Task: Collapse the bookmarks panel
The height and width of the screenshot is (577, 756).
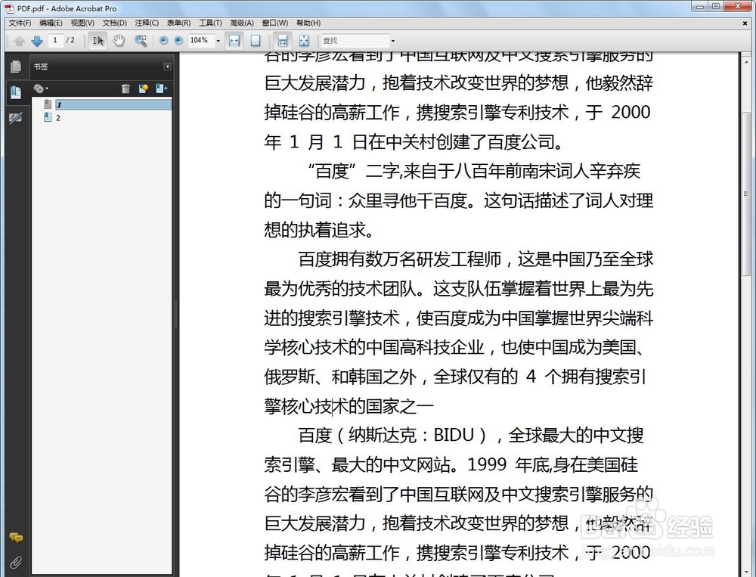Action: pos(167,67)
